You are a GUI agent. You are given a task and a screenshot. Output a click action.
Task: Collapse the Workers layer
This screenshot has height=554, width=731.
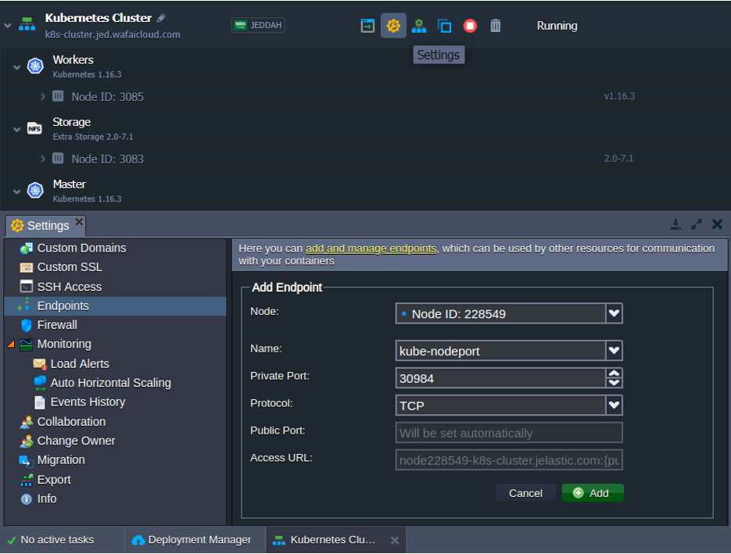[16, 67]
